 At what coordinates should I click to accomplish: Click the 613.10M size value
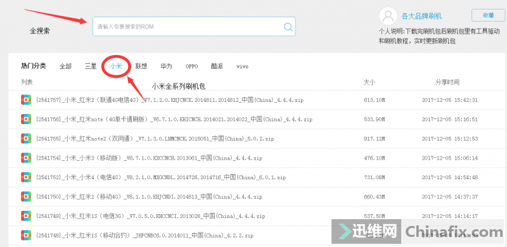[x=374, y=100]
